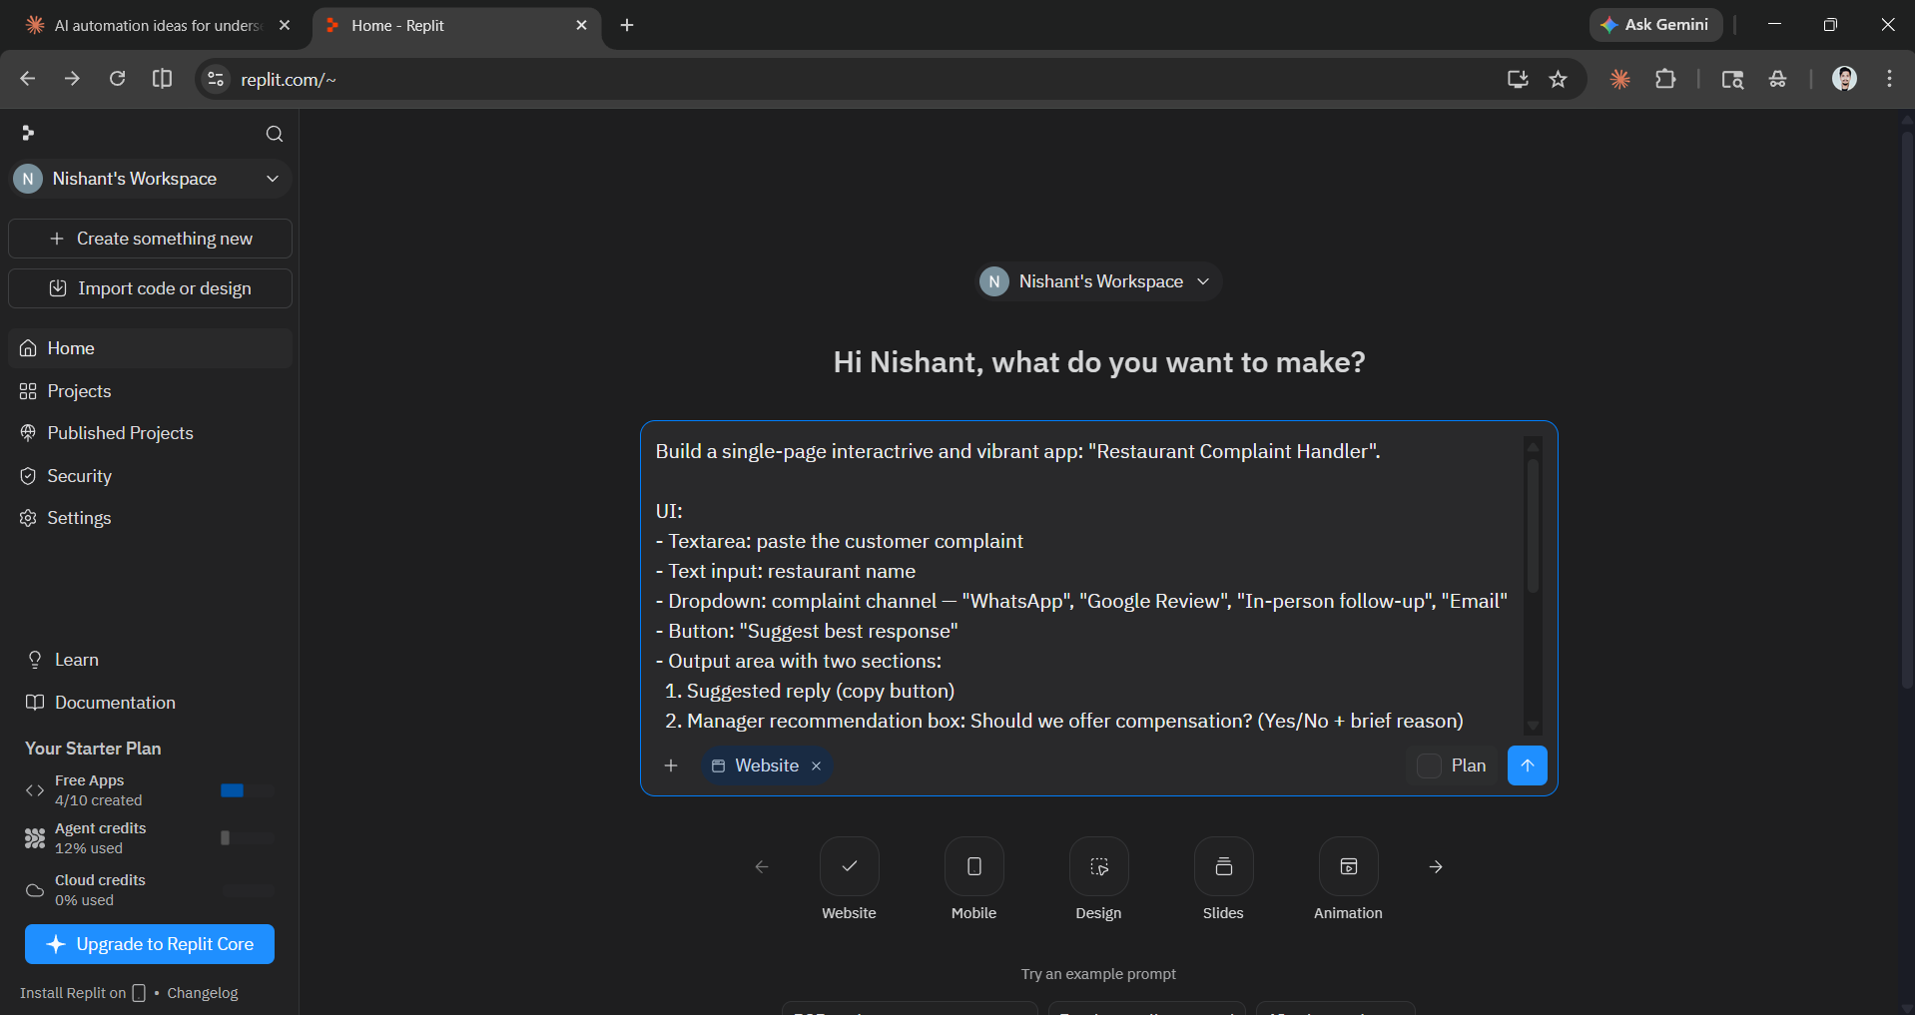
Task: Open Security in sidebar
Action: (x=151, y=476)
